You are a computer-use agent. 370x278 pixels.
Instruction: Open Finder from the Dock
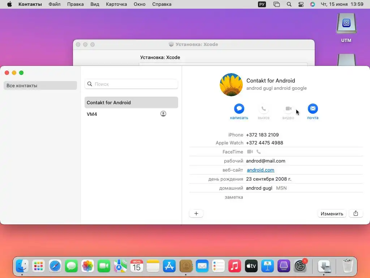pos(22,266)
